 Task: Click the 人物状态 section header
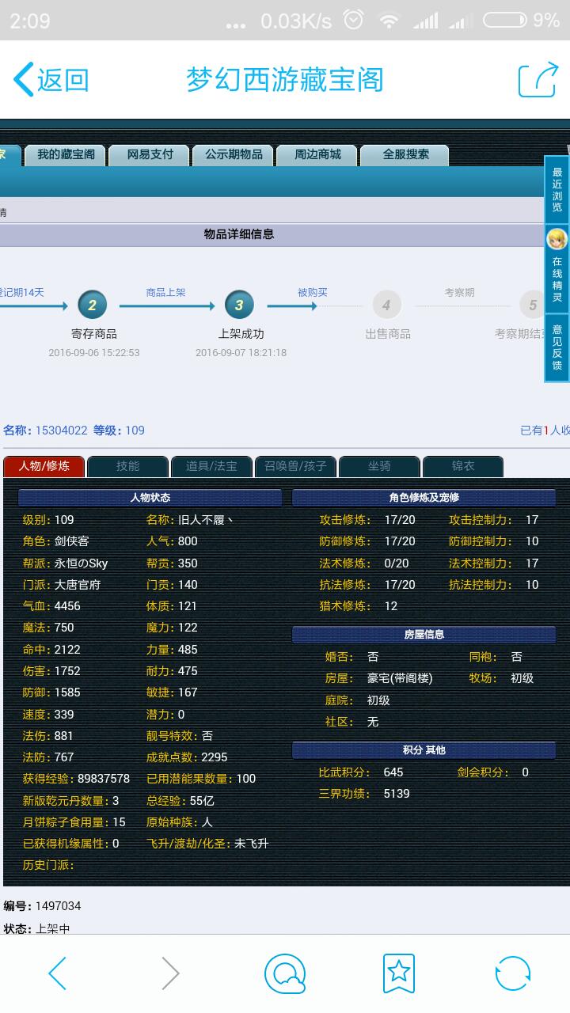(x=150, y=498)
